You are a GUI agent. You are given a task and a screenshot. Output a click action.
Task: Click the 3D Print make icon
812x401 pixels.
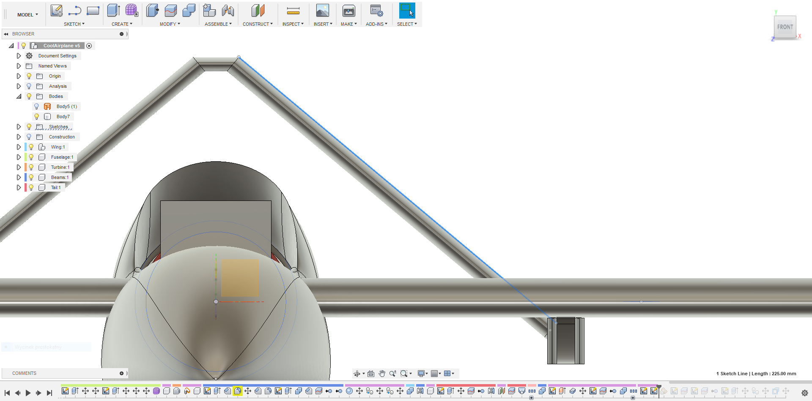349,11
